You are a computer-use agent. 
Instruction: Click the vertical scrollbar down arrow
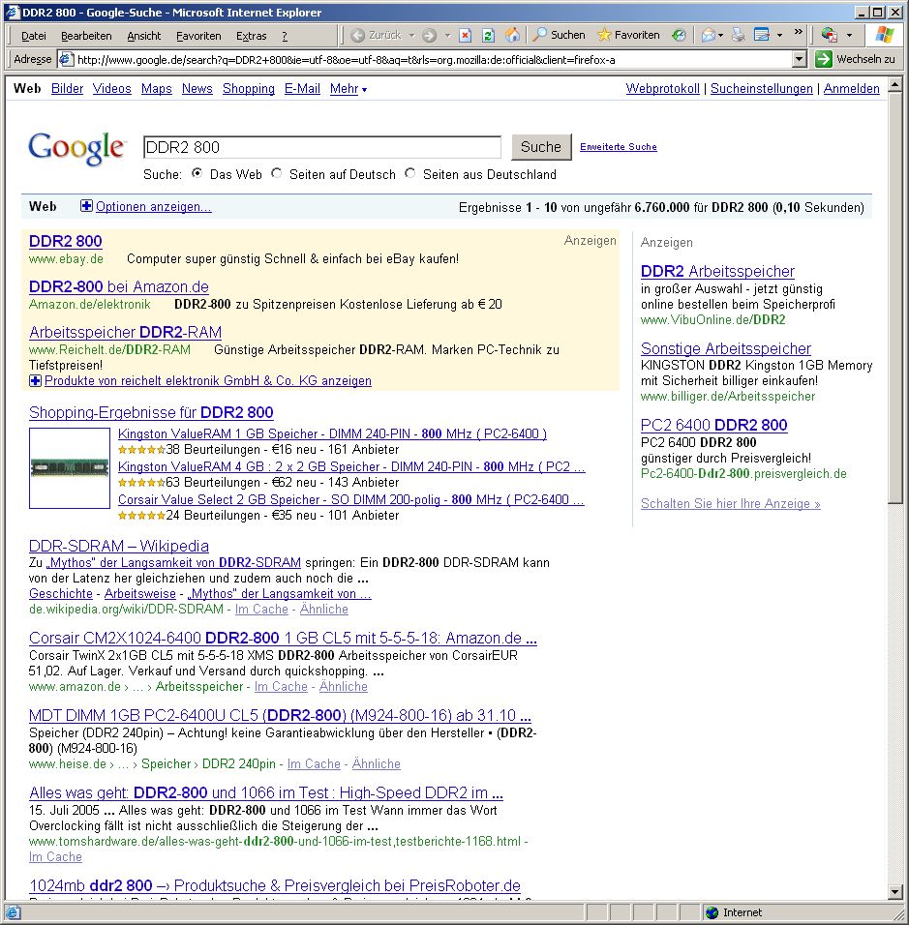895,892
